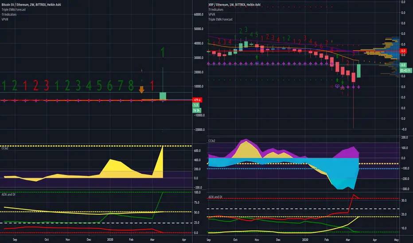The width and height of the screenshot is (413, 243).
Task: Click the latest green XRP candle
Action: point(359,71)
